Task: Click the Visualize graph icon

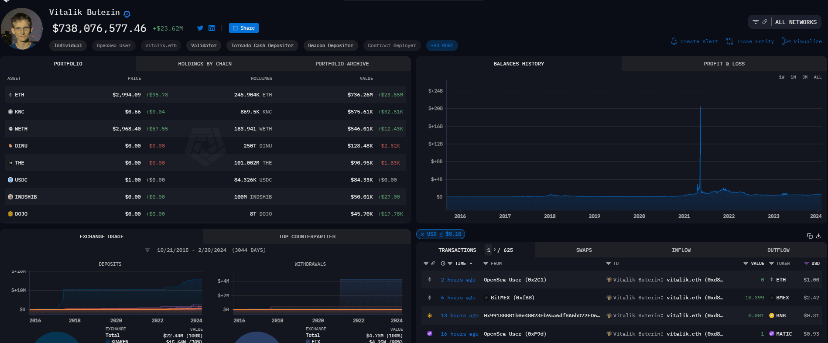Action: [x=786, y=41]
